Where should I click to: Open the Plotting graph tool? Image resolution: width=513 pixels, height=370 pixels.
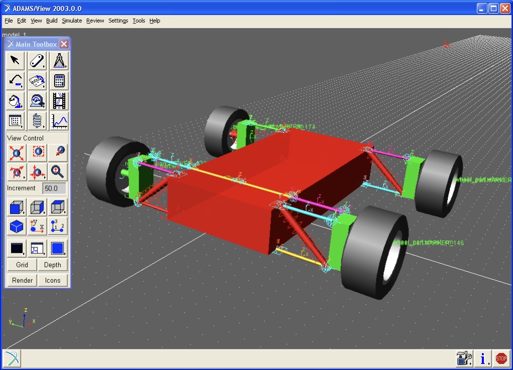click(x=59, y=121)
